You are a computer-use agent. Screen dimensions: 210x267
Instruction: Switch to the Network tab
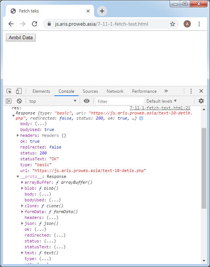(115, 91)
